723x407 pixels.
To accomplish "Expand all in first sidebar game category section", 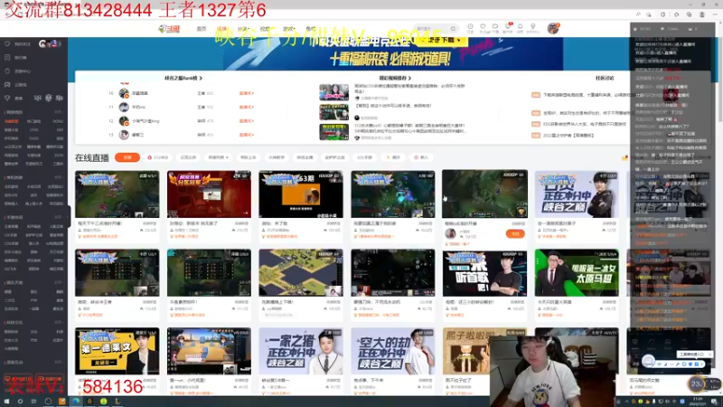I will point(59,112).
